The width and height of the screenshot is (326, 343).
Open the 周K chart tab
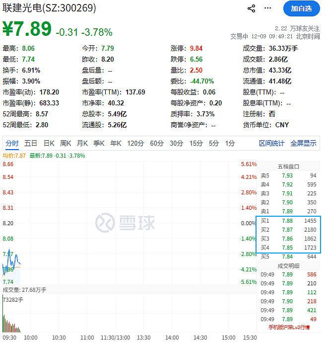point(65,143)
